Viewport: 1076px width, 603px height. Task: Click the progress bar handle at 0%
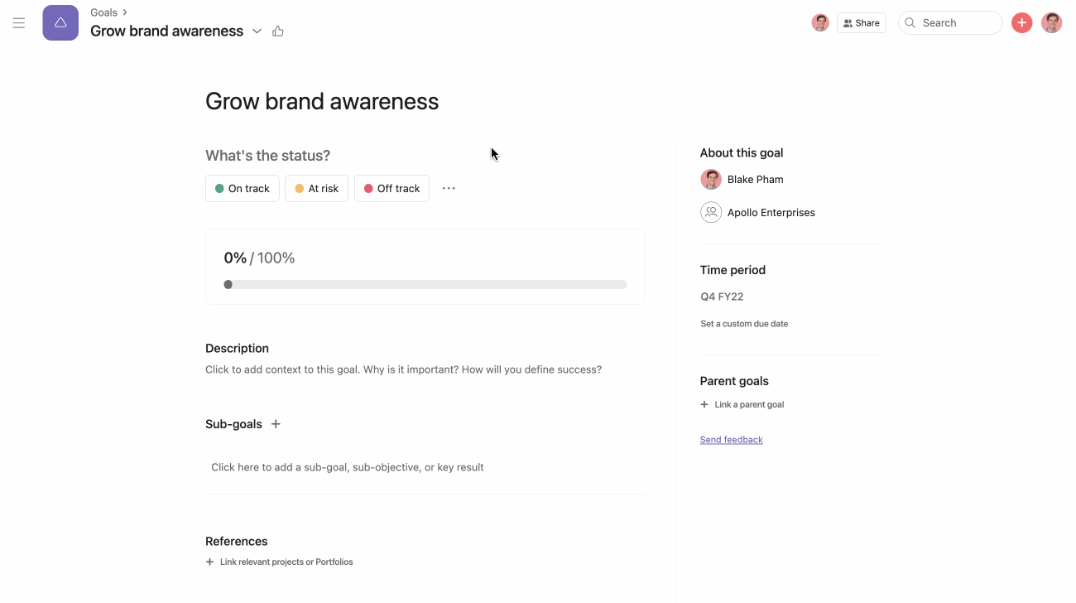click(x=228, y=285)
